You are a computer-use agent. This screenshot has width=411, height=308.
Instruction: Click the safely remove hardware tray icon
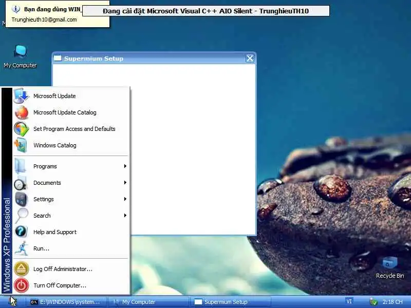(373, 302)
